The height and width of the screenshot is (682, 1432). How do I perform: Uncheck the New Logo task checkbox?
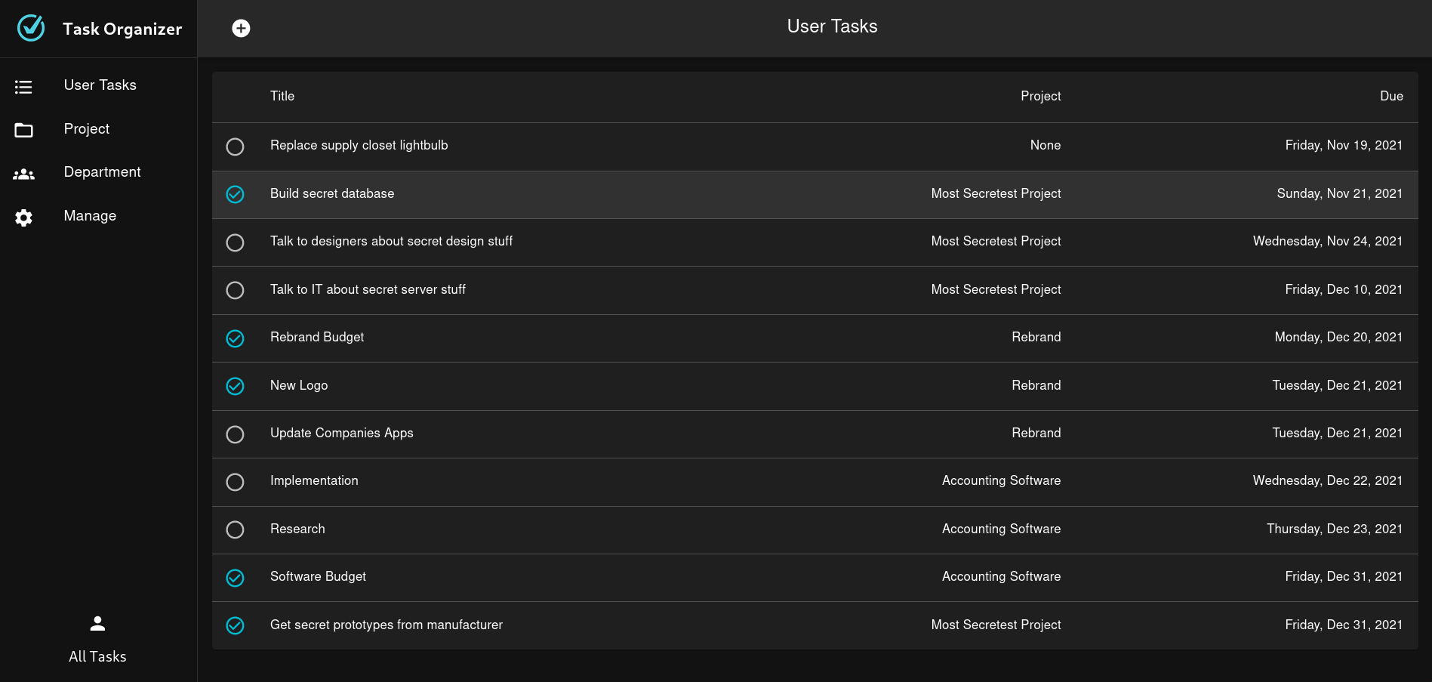235,387
